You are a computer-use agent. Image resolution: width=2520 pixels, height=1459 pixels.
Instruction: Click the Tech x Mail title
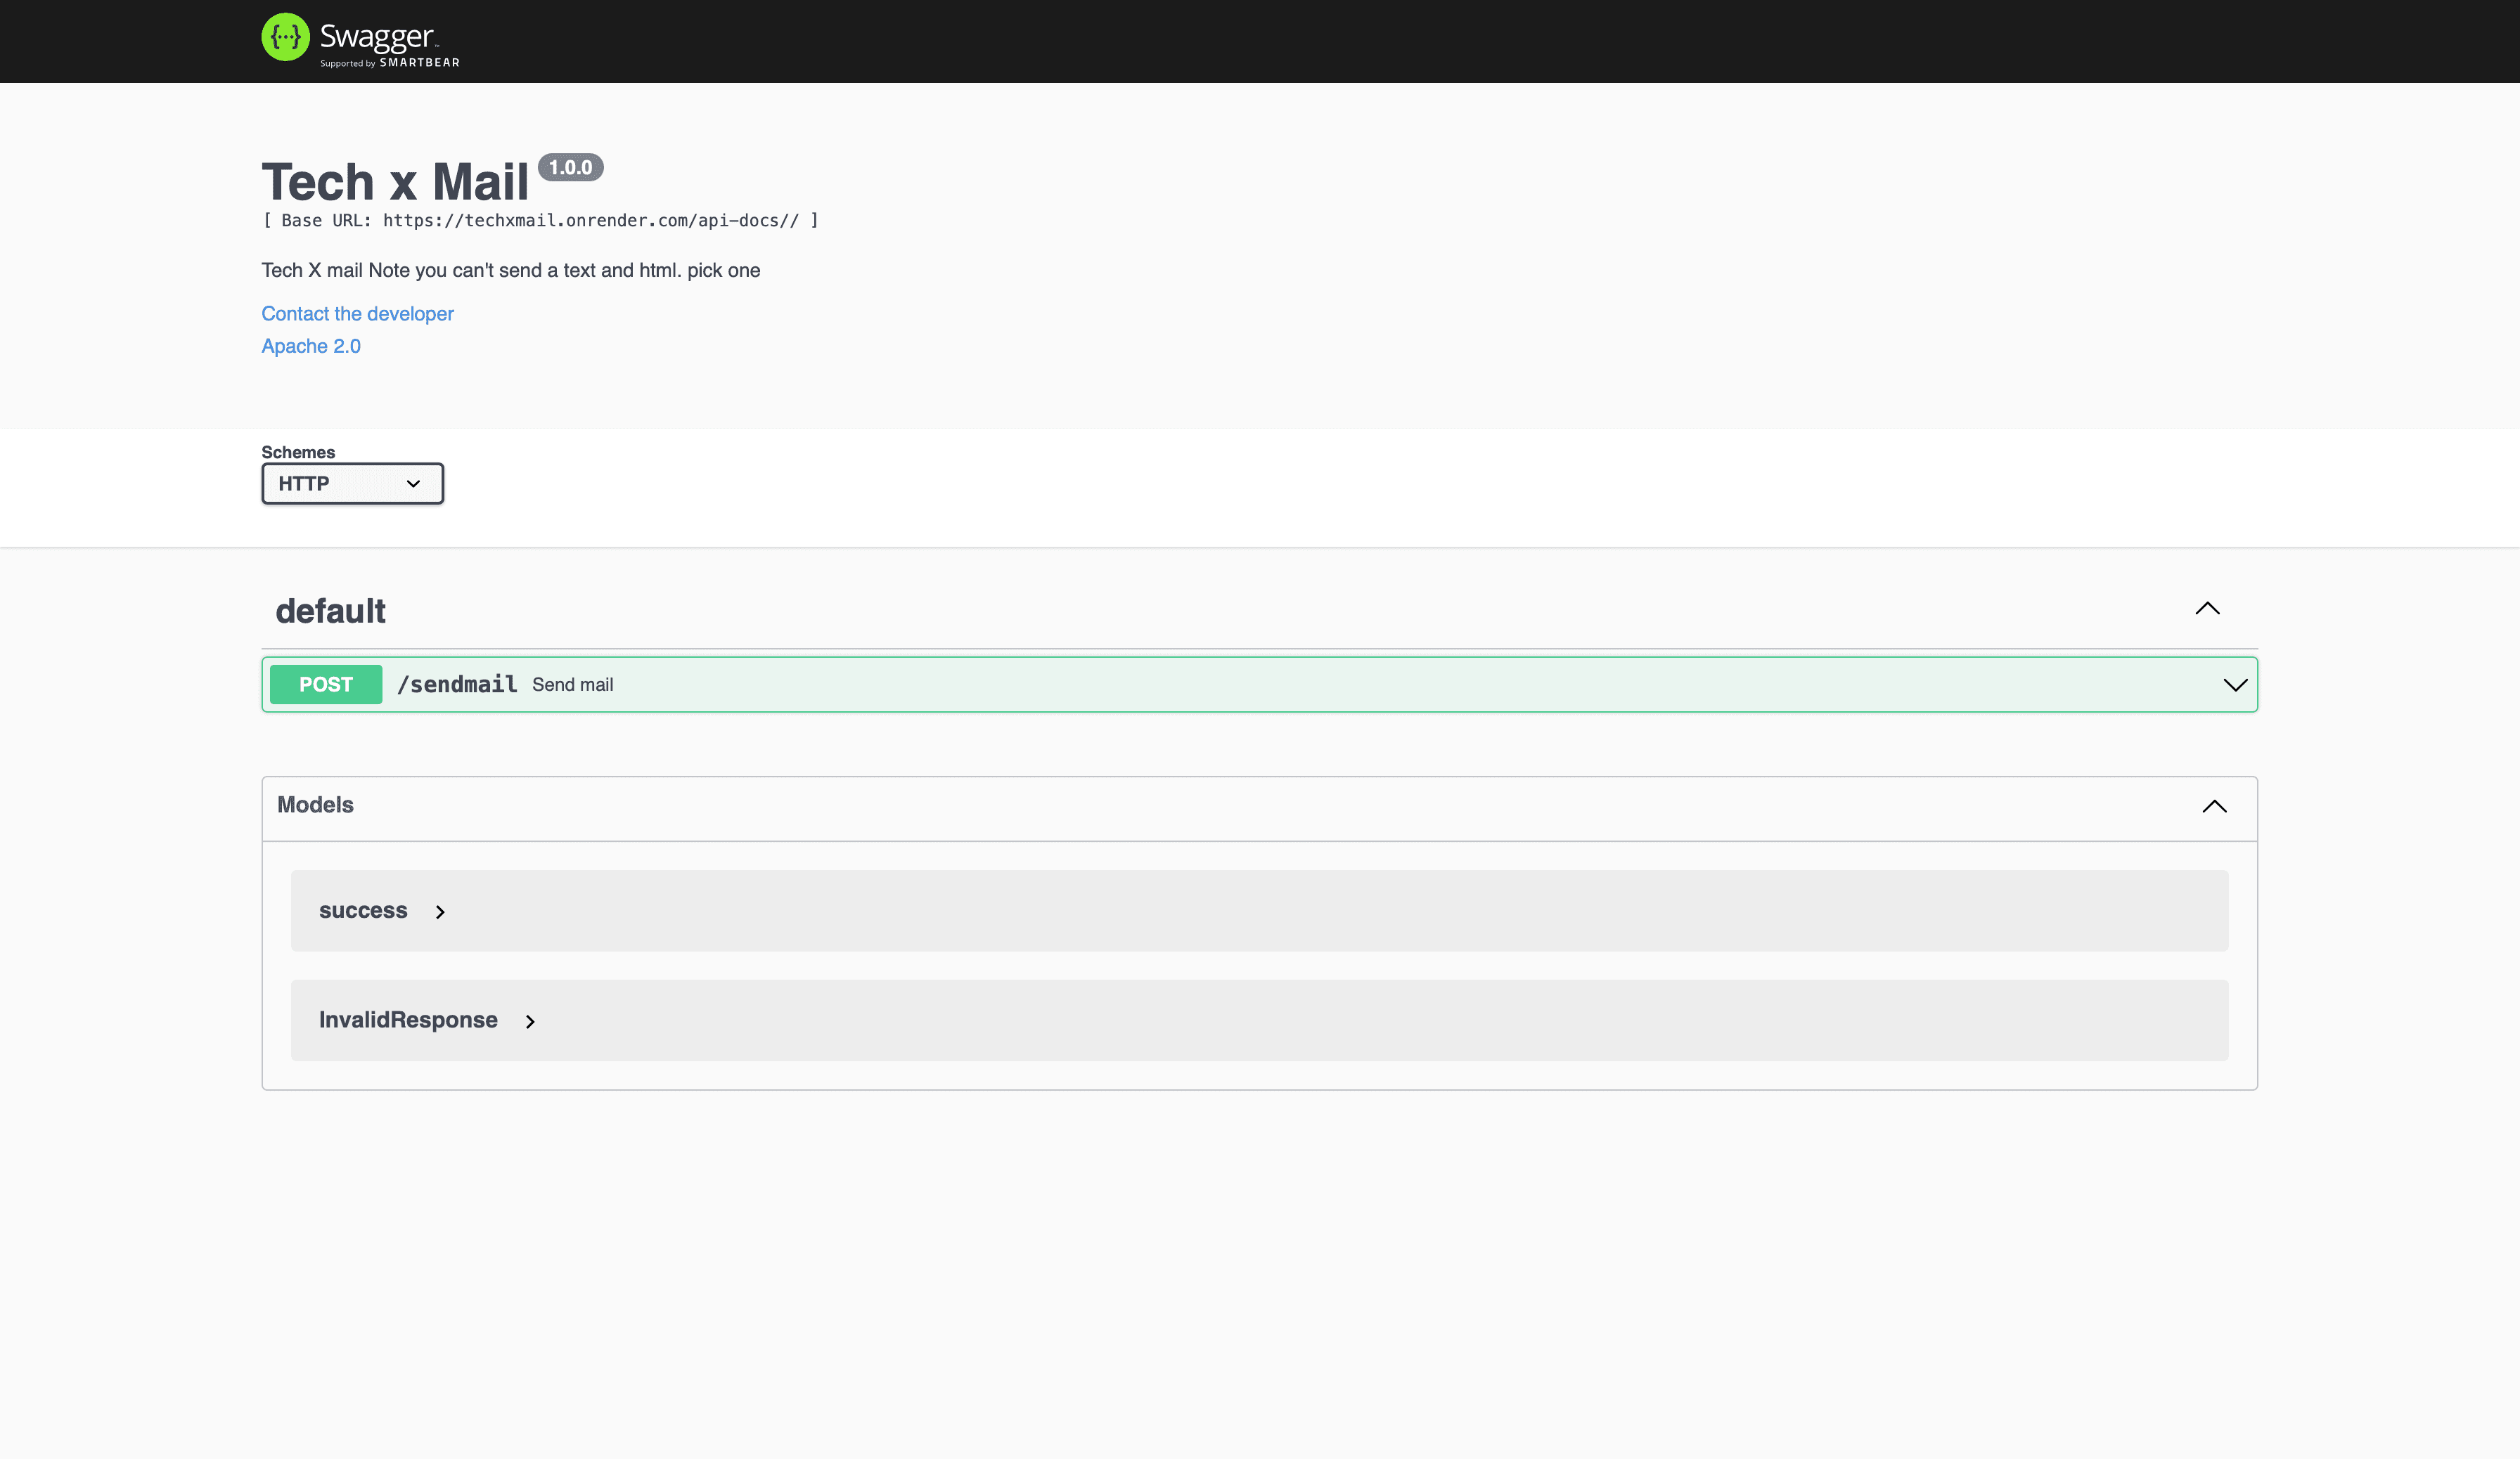tap(396, 182)
